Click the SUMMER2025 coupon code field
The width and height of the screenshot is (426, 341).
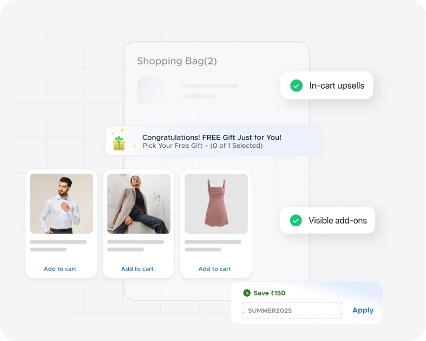tap(292, 310)
